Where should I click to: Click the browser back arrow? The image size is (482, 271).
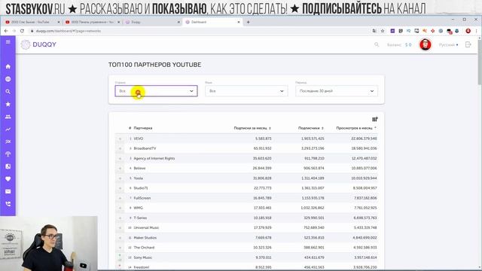pyautogui.click(x=6, y=31)
